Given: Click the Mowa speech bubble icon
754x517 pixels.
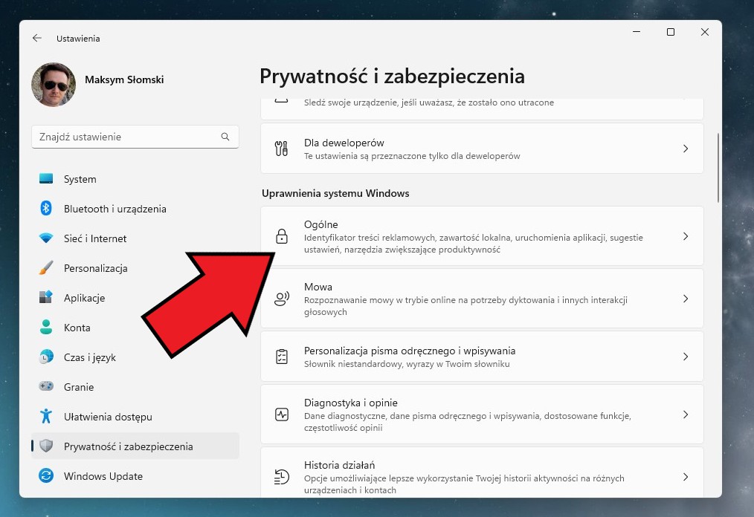Looking at the screenshot, I should pos(282,299).
